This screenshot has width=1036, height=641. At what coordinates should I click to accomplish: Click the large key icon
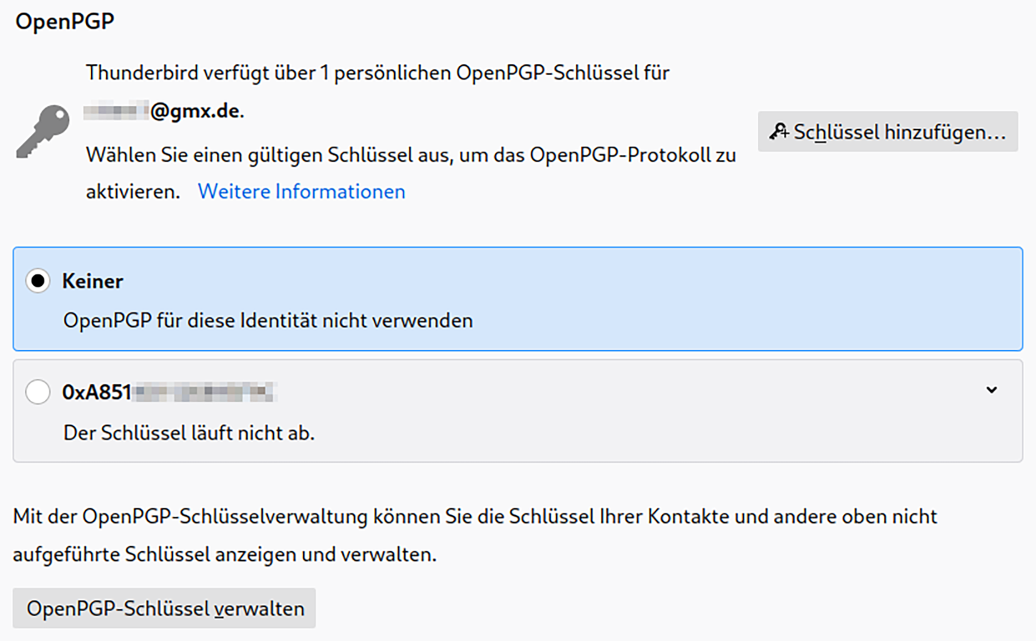coord(43,131)
